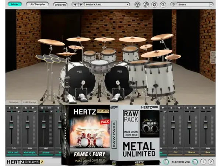Open the L/R Swap tab
Screen dimensions: 221x166
(x=29, y=102)
